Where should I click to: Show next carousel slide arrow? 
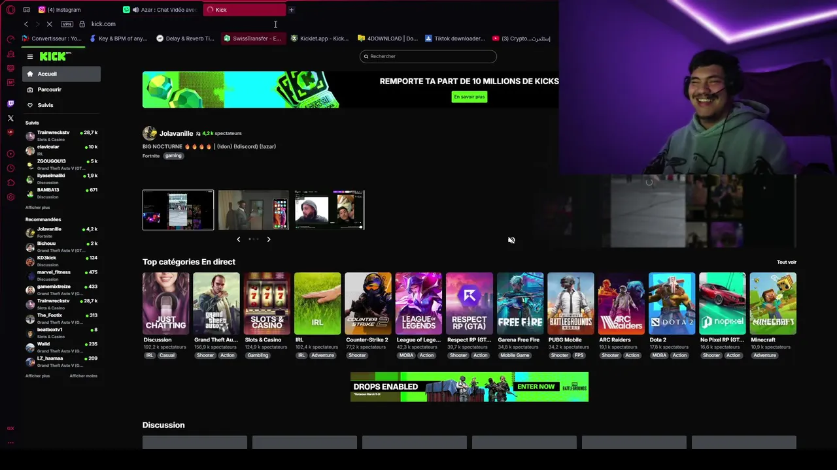click(x=268, y=240)
